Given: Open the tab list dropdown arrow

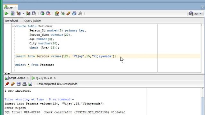Looking at the screenshot, I should pos(202,7).
